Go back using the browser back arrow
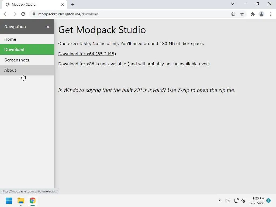 pos(6,14)
